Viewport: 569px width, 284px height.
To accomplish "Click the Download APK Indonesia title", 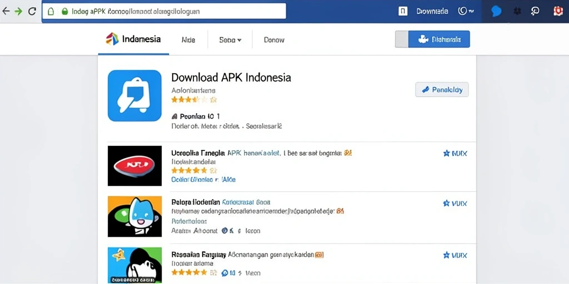I will [x=231, y=78].
